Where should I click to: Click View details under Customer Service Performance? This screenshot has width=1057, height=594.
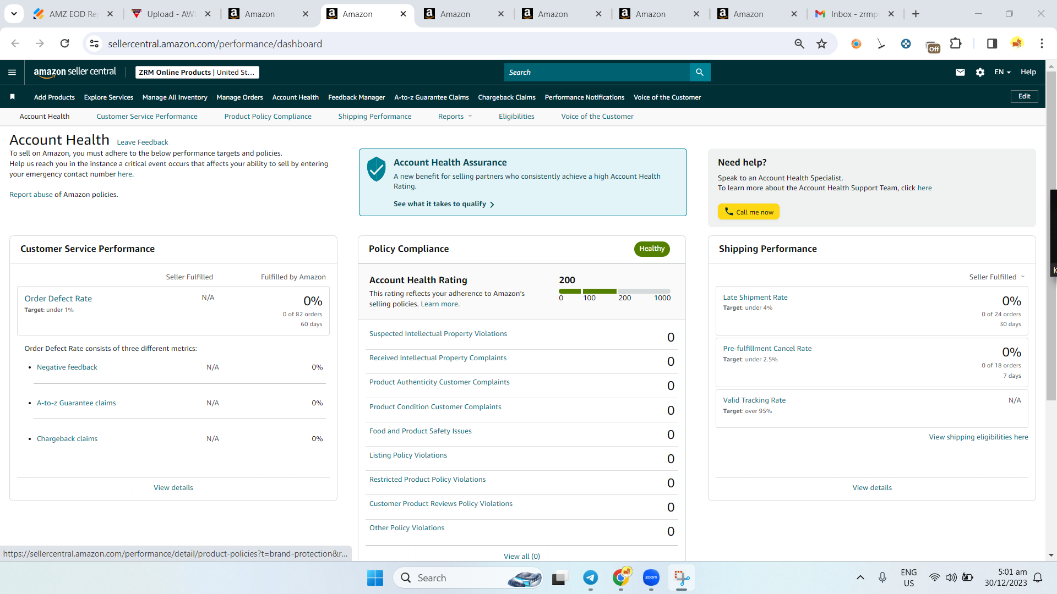[173, 487]
